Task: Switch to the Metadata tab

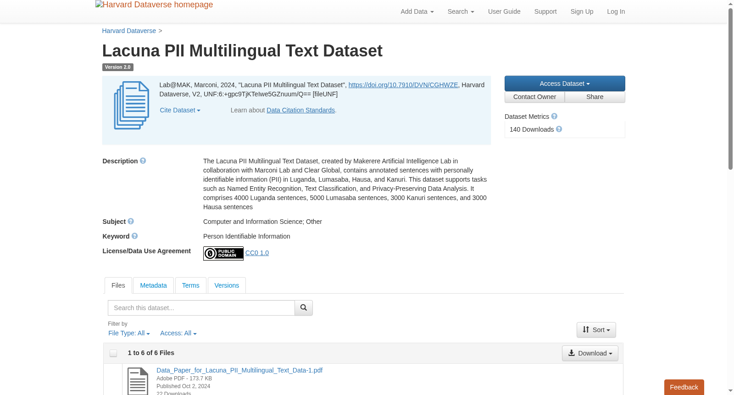Action: click(153, 285)
